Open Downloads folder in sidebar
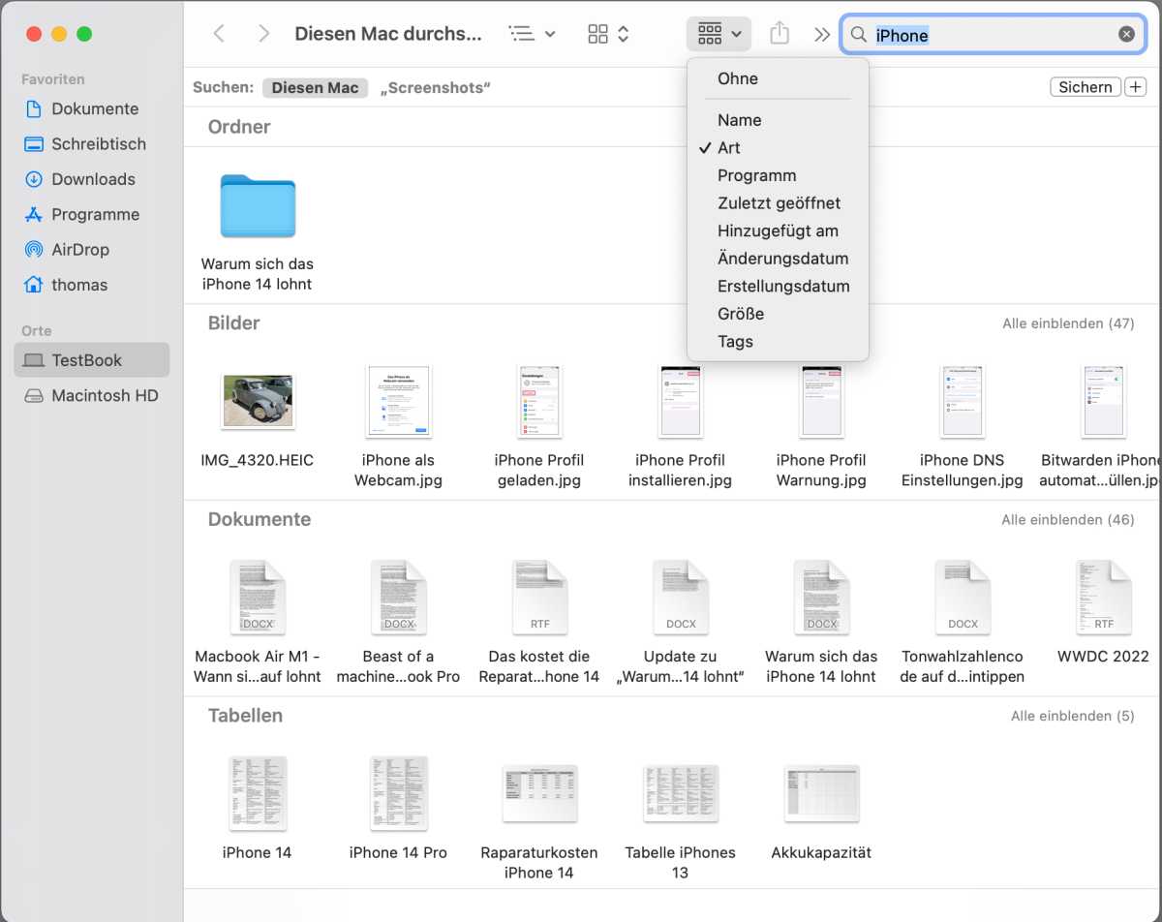Image resolution: width=1162 pixels, height=922 pixels. [93, 179]
